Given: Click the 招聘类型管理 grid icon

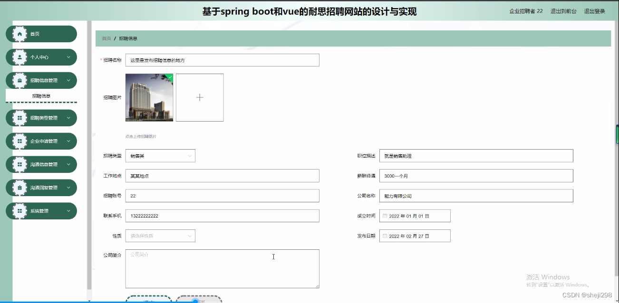Looking at the screenshot, I should pyautogui.click(x=19, y=118).
